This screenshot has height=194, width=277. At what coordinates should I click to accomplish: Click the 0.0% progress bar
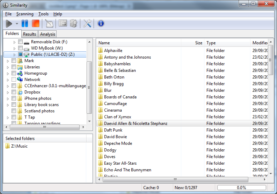click(x=241, y=187)
